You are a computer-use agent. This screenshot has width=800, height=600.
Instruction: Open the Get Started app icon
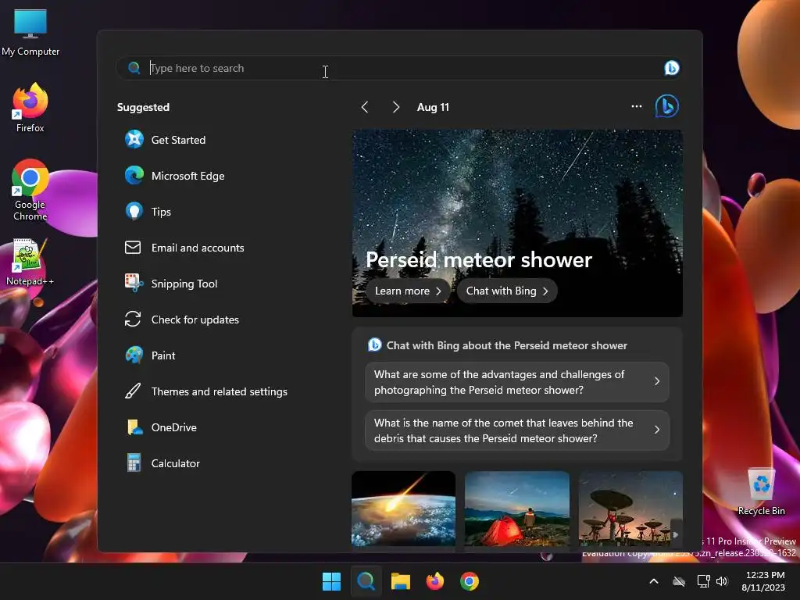[134, 139]
